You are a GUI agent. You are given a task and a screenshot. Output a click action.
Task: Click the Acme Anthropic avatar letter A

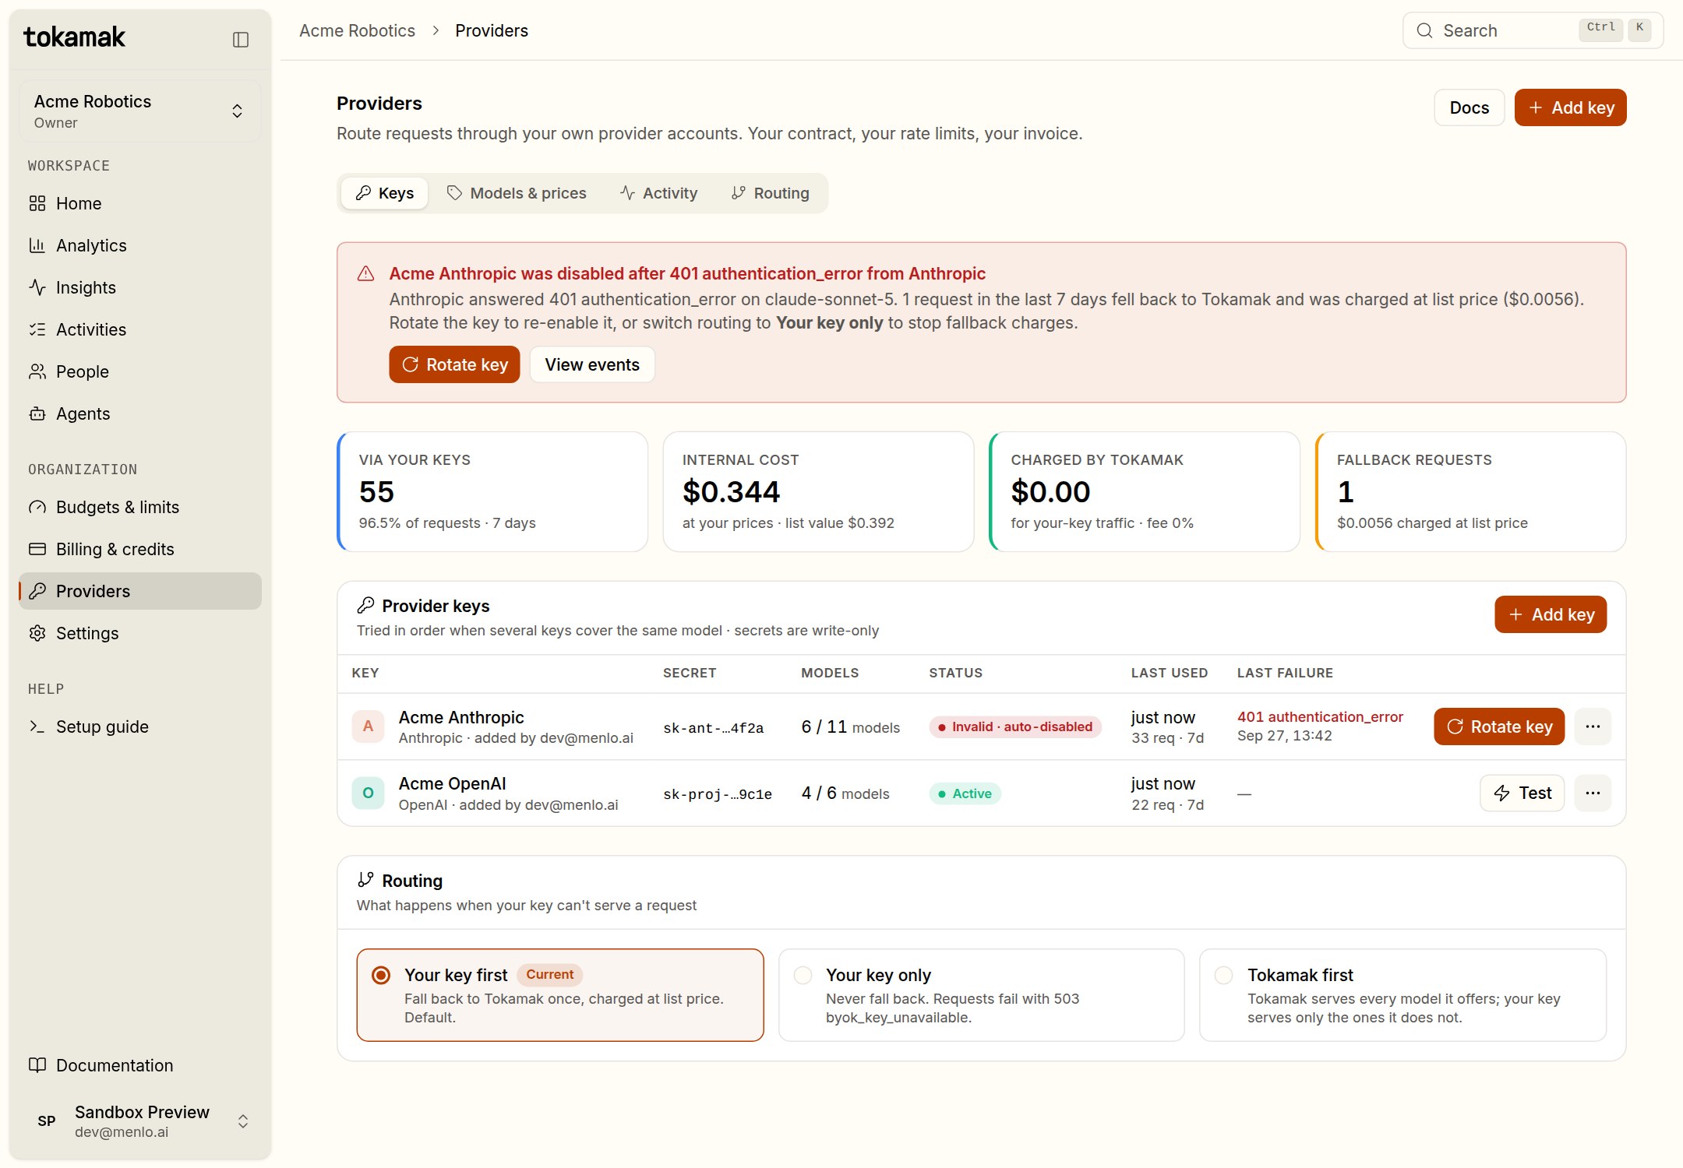click(x=368, y=726)
